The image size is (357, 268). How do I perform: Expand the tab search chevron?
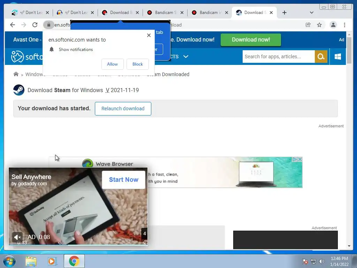click(x=312, y=13)
